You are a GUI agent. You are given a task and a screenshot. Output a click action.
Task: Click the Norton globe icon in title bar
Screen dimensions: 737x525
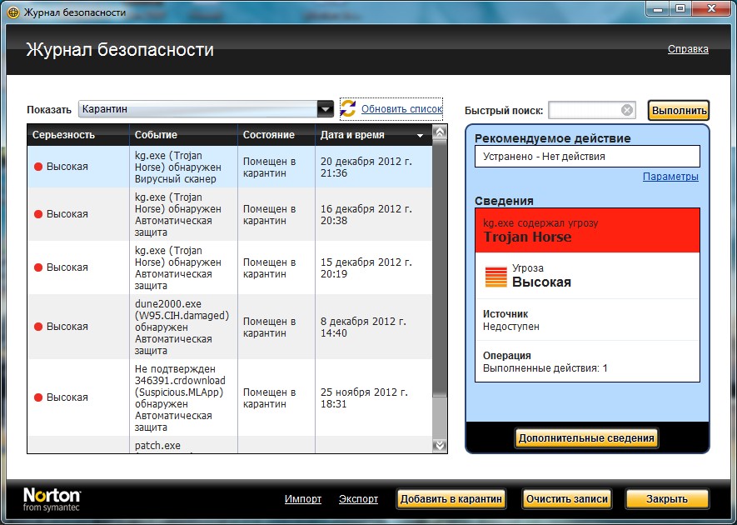click(x=13, y=11)
